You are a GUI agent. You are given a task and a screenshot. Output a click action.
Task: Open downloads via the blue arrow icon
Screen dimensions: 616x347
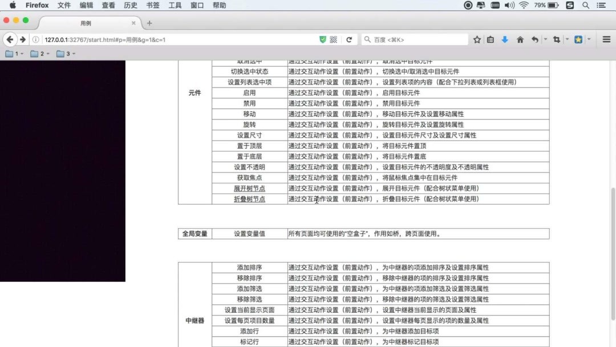[505, 39]
